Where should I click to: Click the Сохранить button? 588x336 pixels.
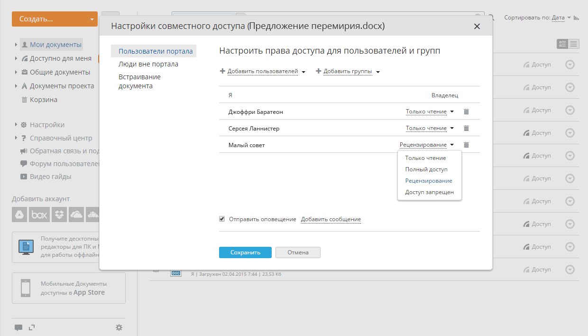pos(245,252)
